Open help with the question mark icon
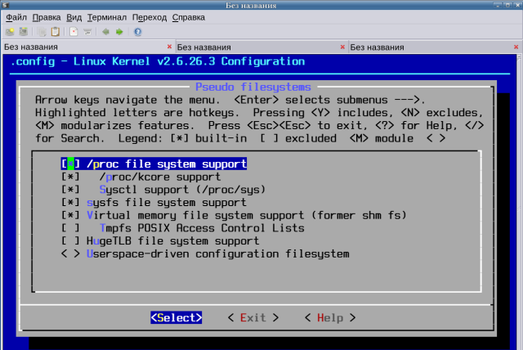Viewport: 523px width, 350px height. pos(138,32)
